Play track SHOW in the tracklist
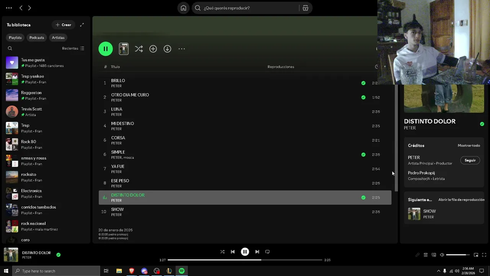 point(245,212)
